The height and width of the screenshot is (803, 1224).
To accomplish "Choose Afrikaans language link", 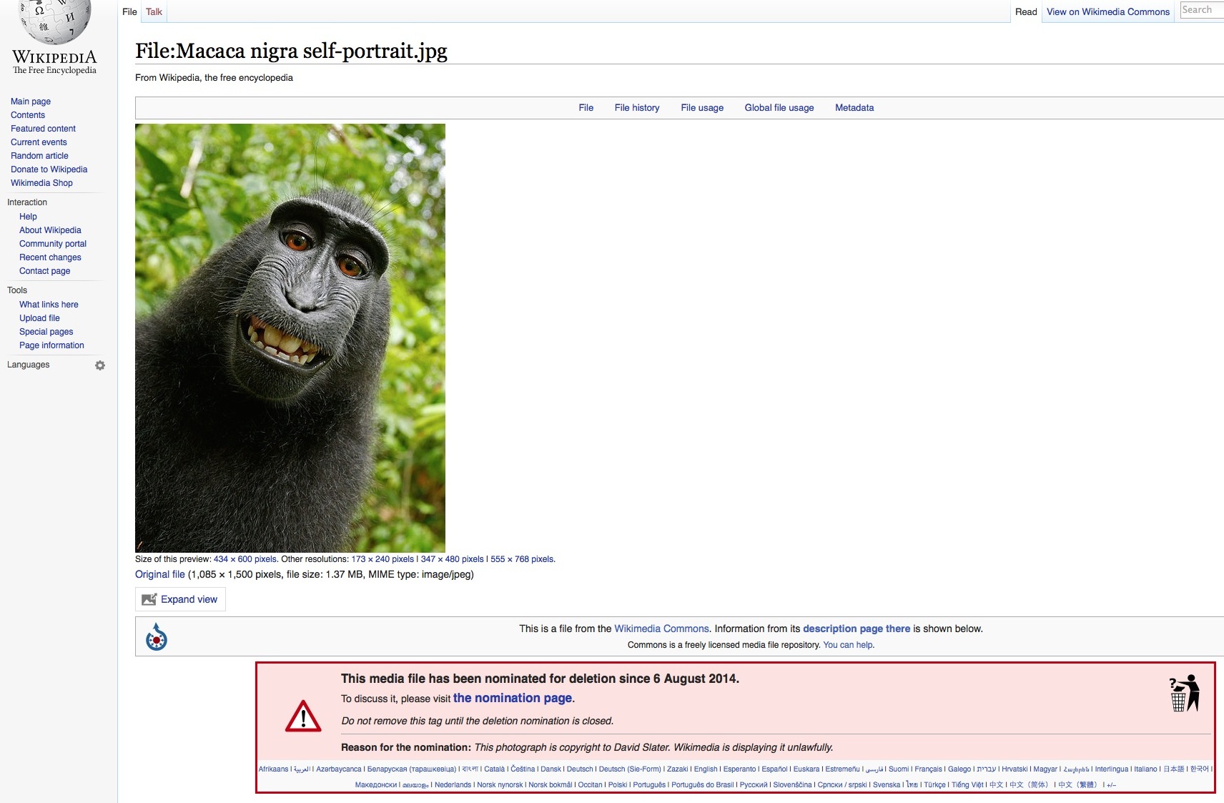I will point(273,769).
